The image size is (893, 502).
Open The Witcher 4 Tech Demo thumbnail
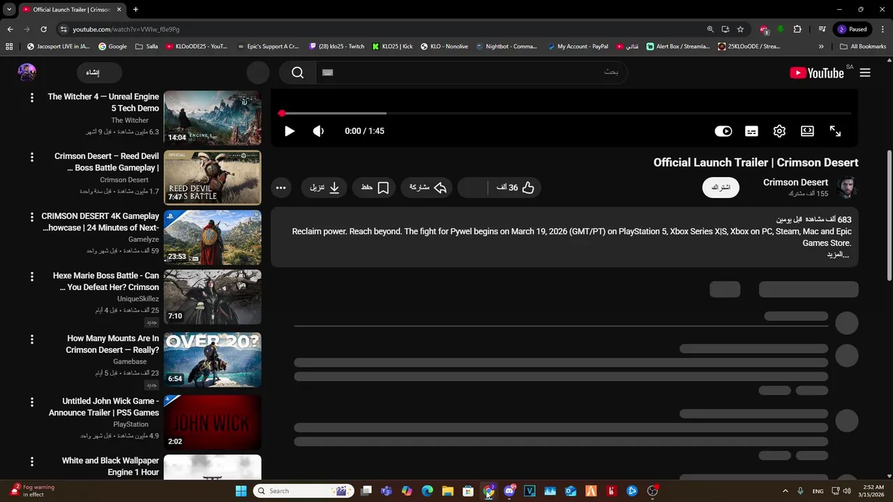click(x=213, y=118)
